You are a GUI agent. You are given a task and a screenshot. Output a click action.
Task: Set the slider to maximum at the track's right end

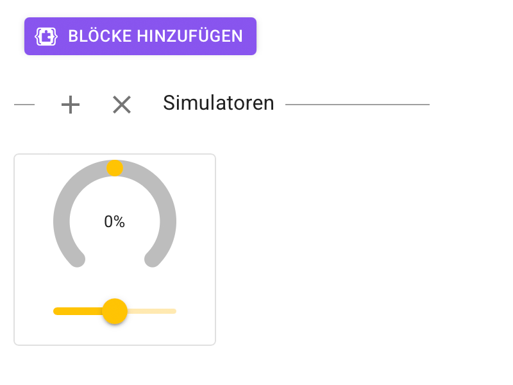[x=175, y=311]
